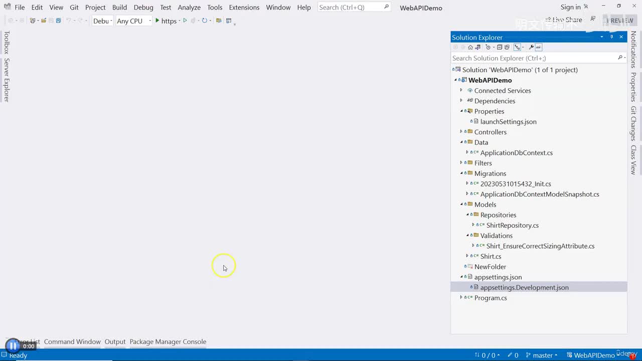Expand the Dependencies node
The image size is (642, 361).
461,101
